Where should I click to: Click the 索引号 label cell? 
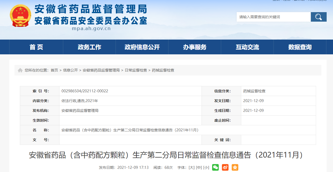[x=40, y=91]
